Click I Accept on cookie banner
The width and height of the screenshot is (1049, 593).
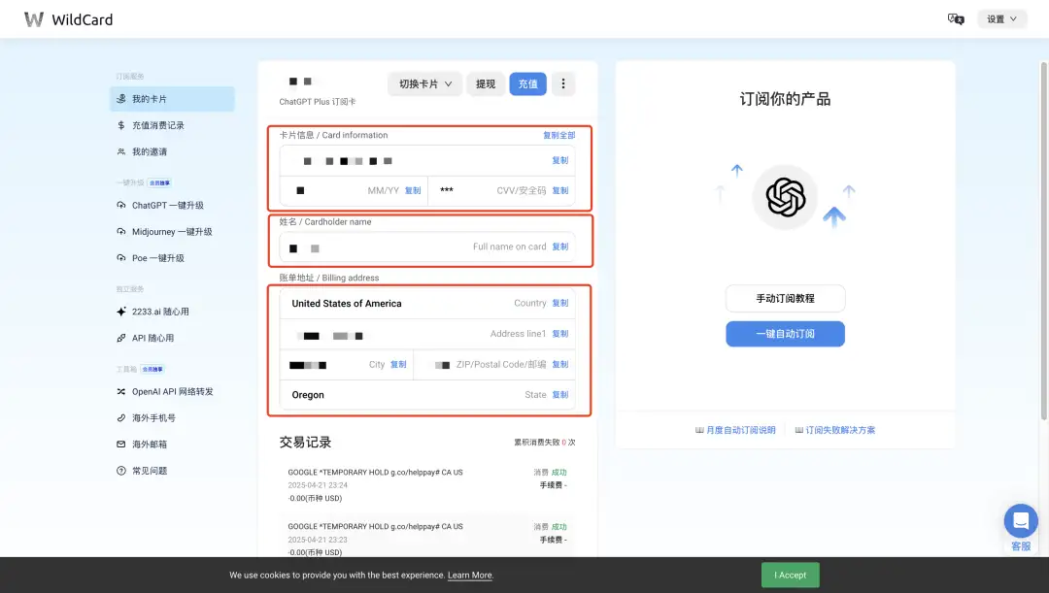[790, 575]
